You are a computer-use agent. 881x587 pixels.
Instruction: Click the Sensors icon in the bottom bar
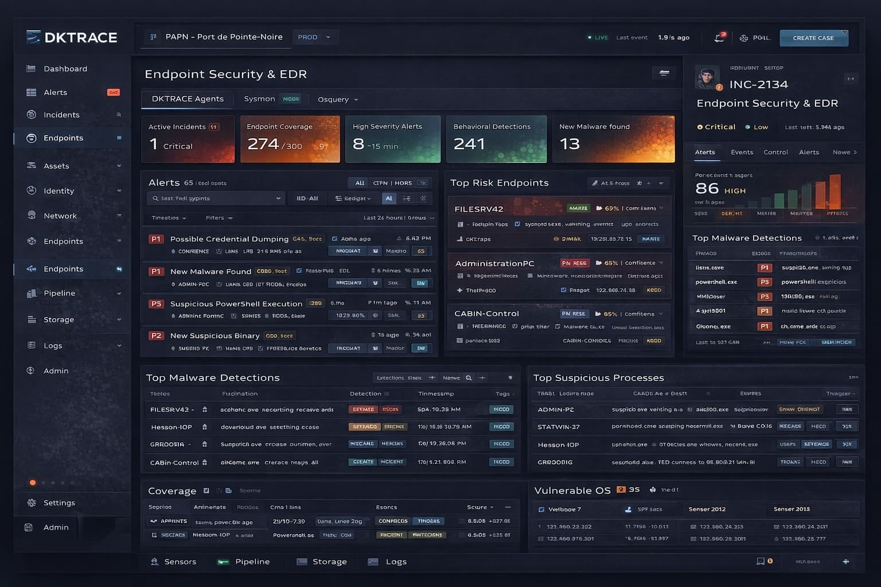coord(154,562)
